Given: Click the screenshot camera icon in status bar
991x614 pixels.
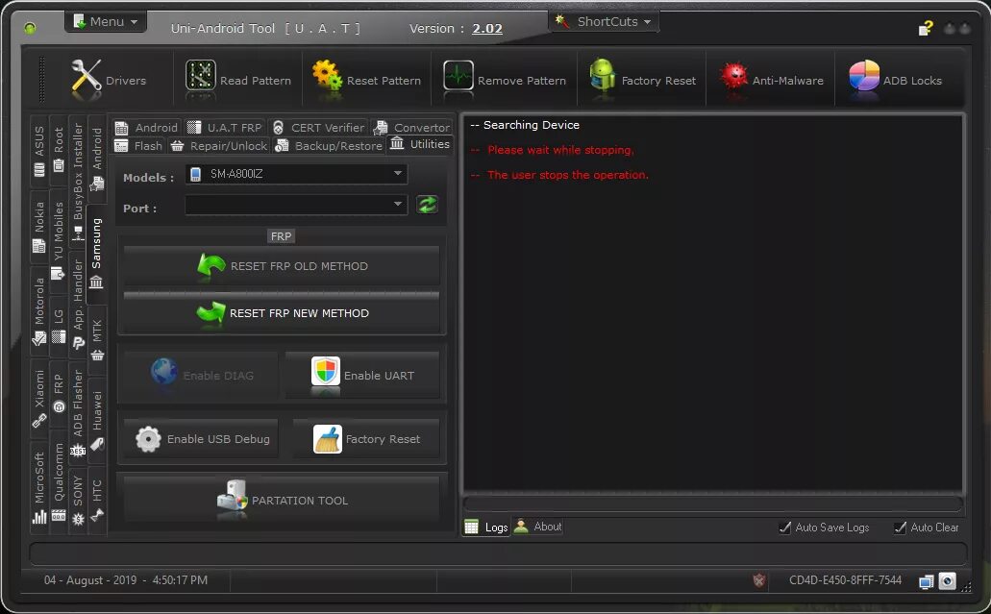Looking at the screenshot, I should click(947, 580).
